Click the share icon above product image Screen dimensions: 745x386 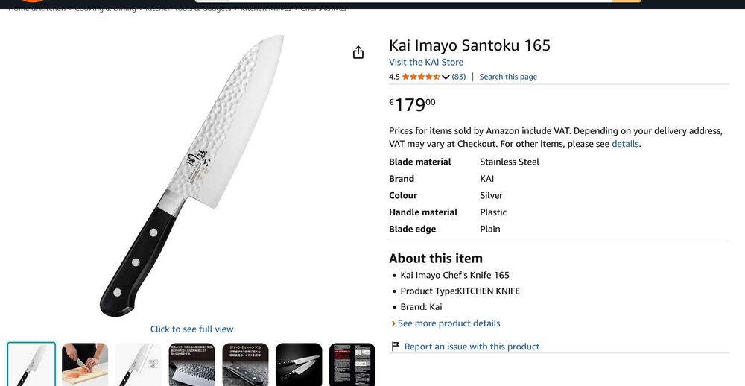(358, 52)
